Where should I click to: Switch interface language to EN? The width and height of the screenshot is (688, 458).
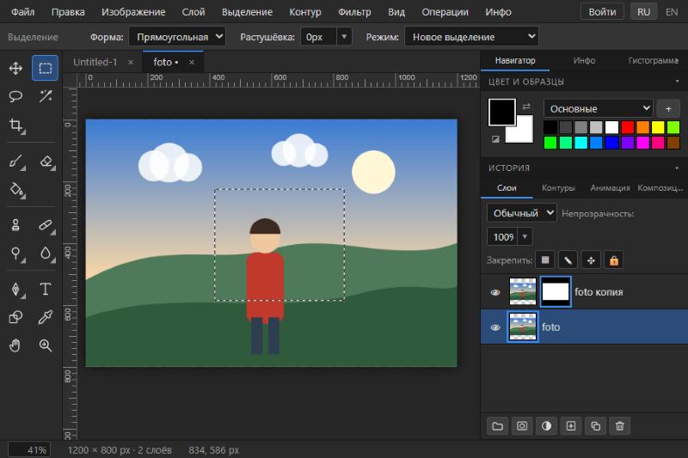[672, 12]
